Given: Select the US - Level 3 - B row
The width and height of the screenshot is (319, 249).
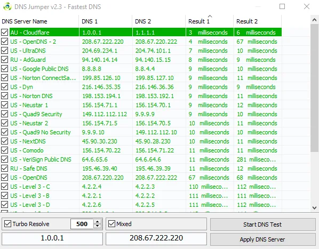Looking at the screenshot, I should point(141,196).
